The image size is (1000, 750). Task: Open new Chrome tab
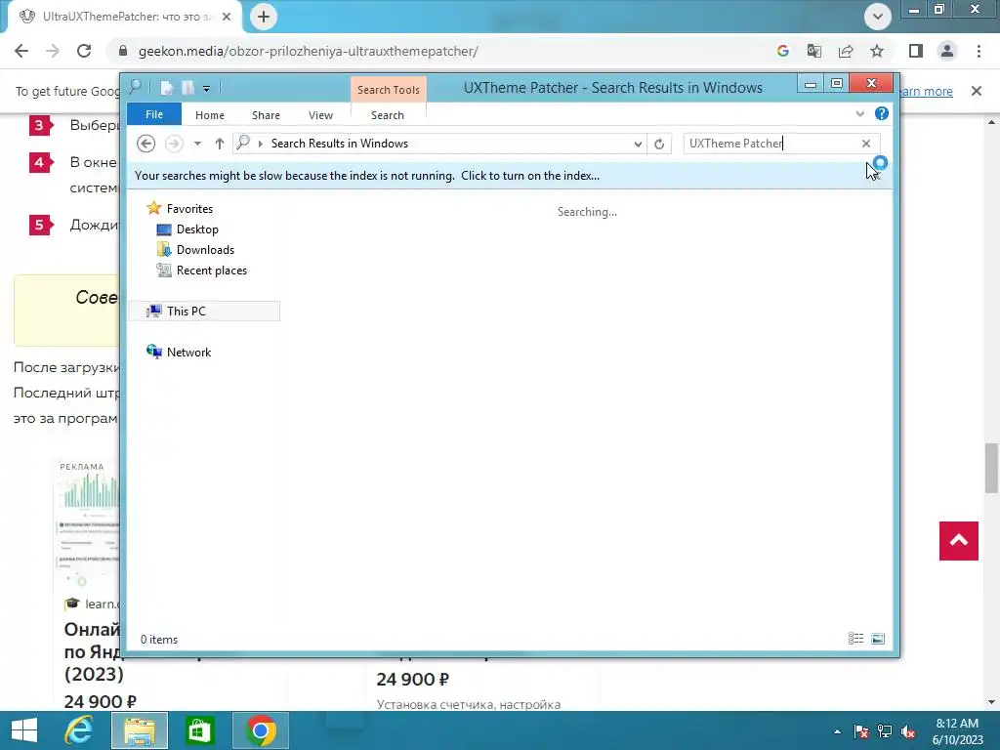pyautogui.click(x=264, y=17)
